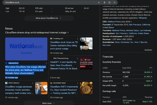Image resolution: width=157 pixels, height=105 pixels.
Task: Open three-dot menu for EBC Financial Group story
Action: point(78,59)
